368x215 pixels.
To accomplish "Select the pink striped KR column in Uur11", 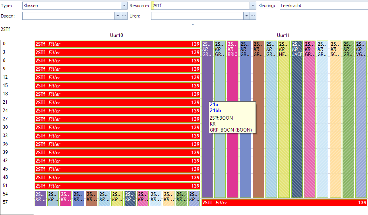I will click(x=310, y=119).
